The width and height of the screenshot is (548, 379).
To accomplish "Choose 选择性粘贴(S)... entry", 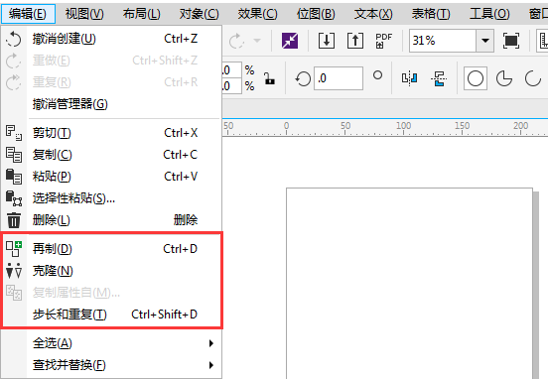I will (111, 198).
